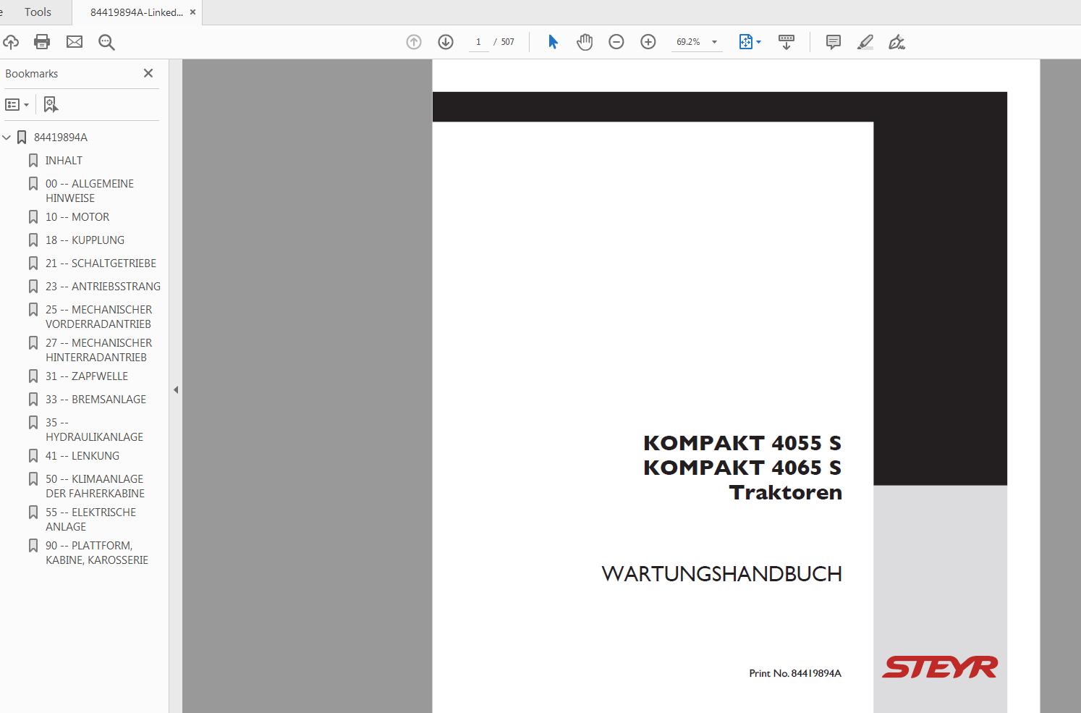Collapse the 84419894A bookmark tree
The width and height of the screenshot is (1081, 713).
(x=7, y=138)
